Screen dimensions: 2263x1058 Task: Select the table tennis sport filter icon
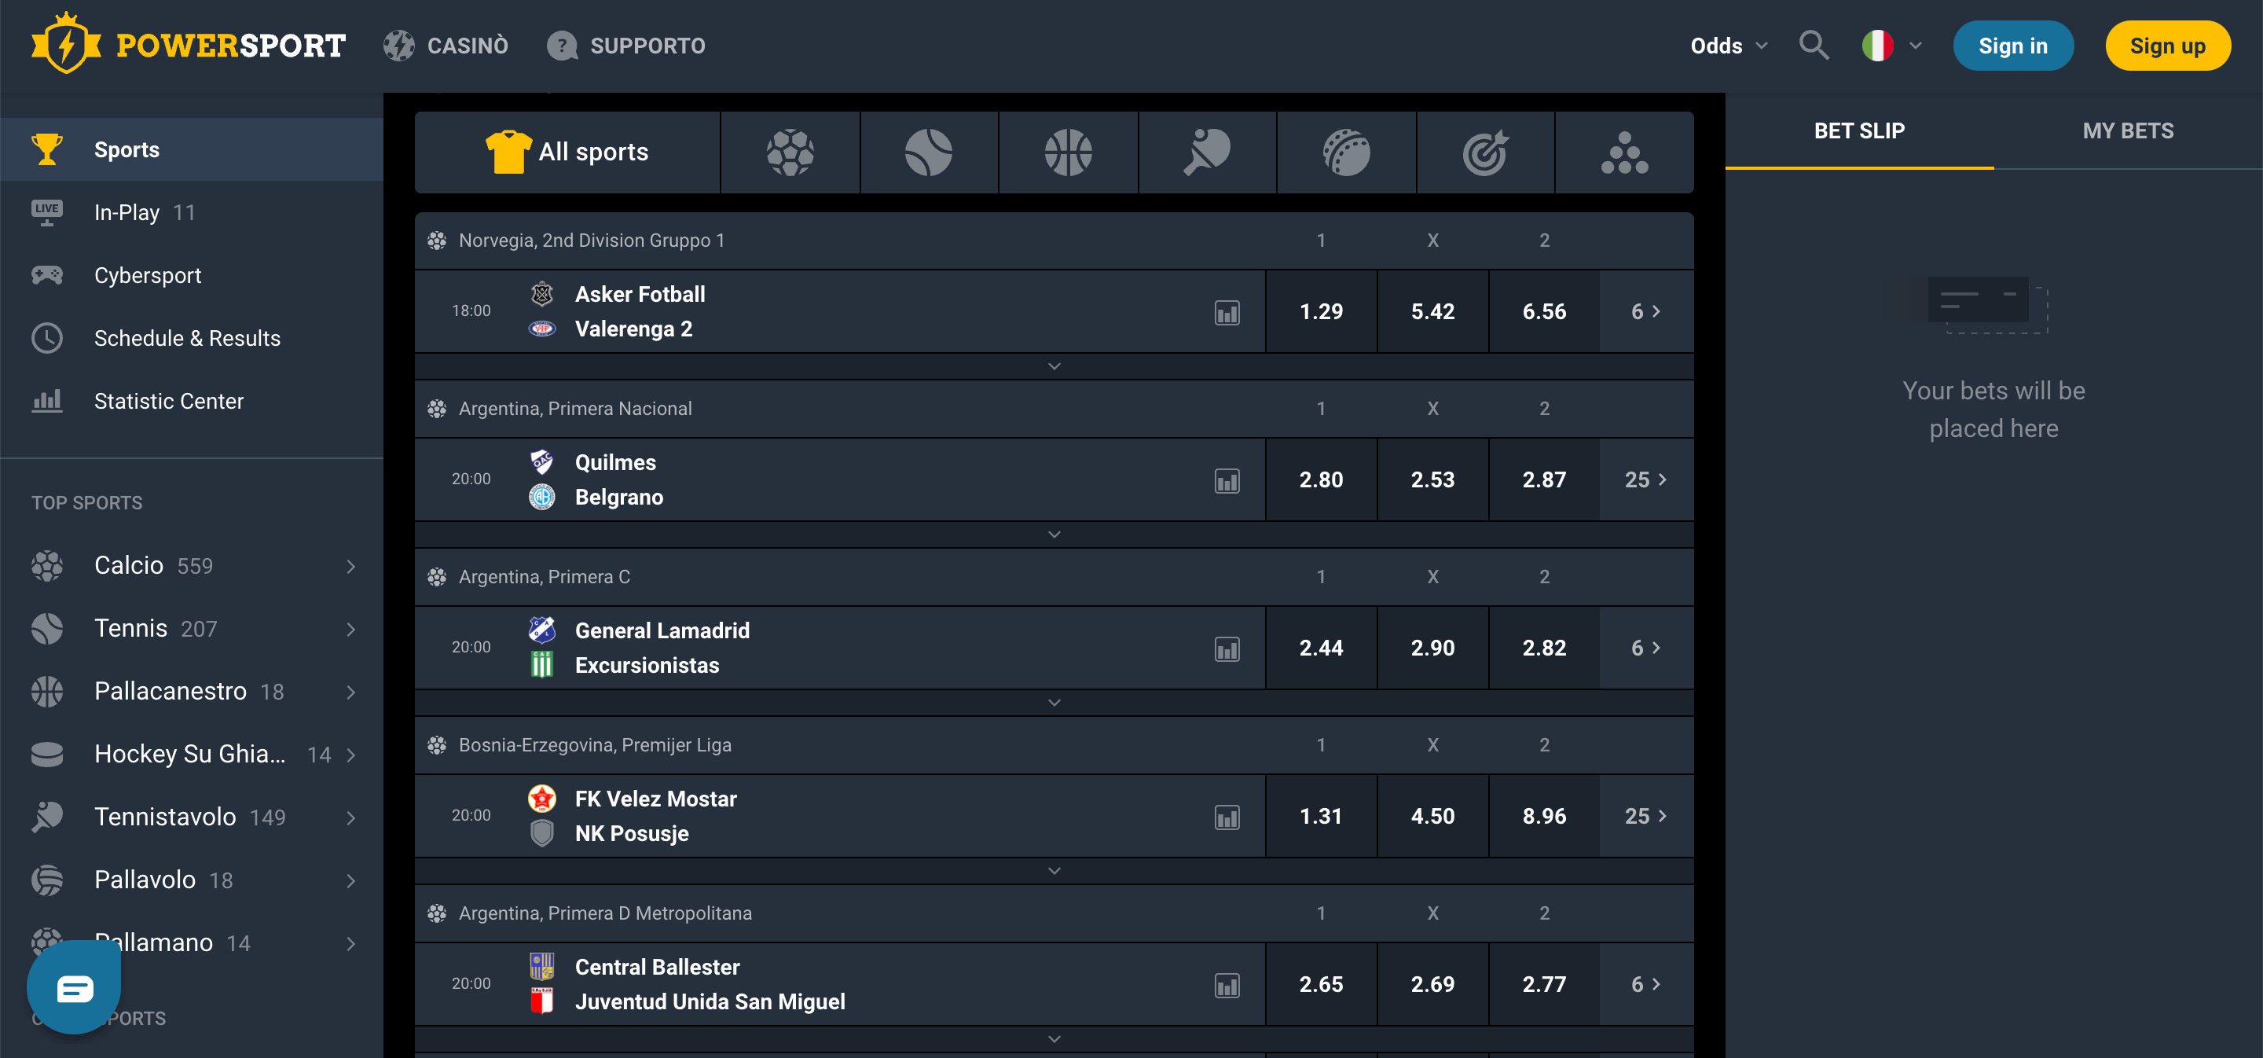[1207, 152]
